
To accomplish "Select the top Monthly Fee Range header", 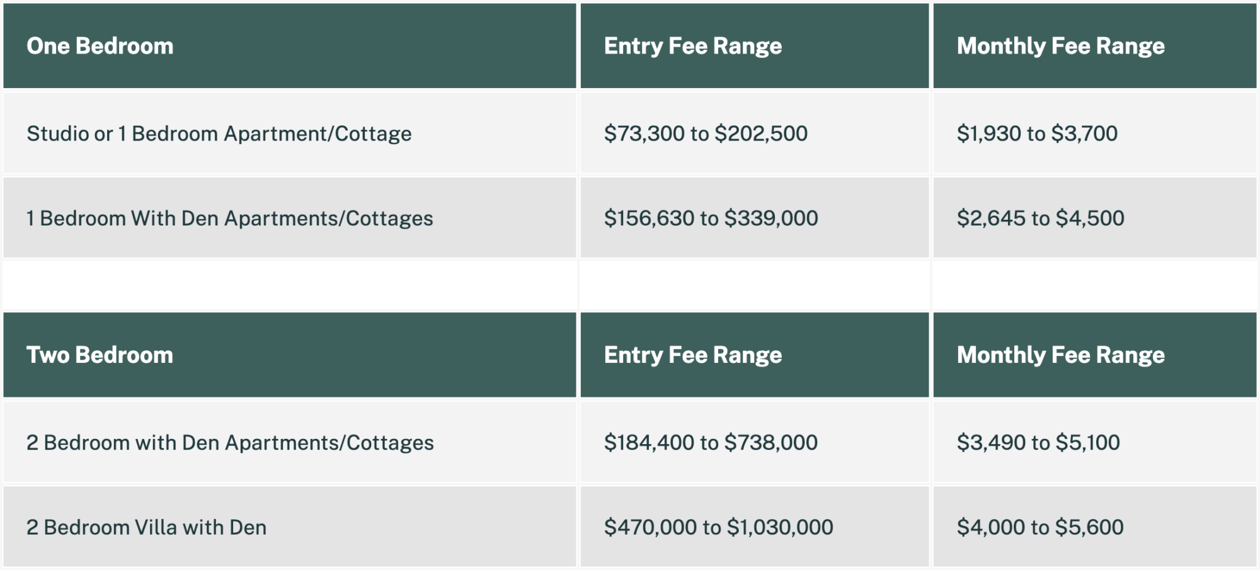I will coord(1095,46).
